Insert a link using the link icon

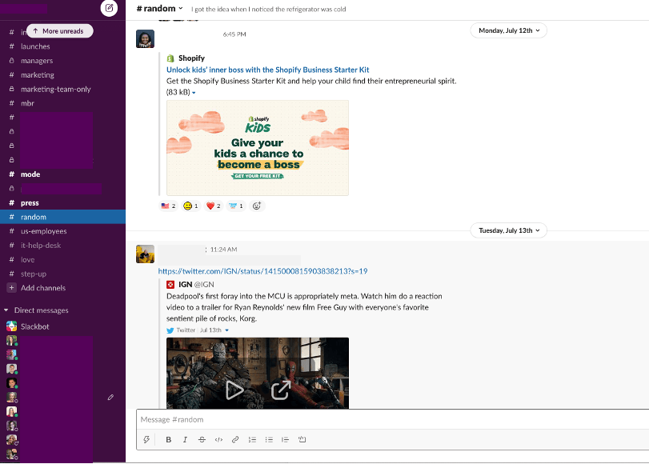click(x=235, y=439)
